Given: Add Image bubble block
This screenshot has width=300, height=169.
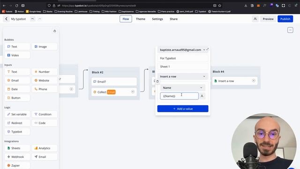Looking at the screenshot, I should click(x=45, y=46).
